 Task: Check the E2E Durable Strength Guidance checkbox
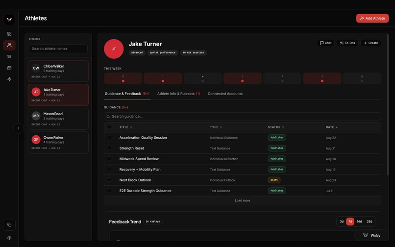109,190
